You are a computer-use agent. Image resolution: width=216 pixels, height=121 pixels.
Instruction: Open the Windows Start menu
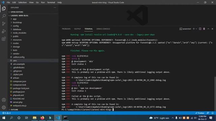tap(4, 118)
